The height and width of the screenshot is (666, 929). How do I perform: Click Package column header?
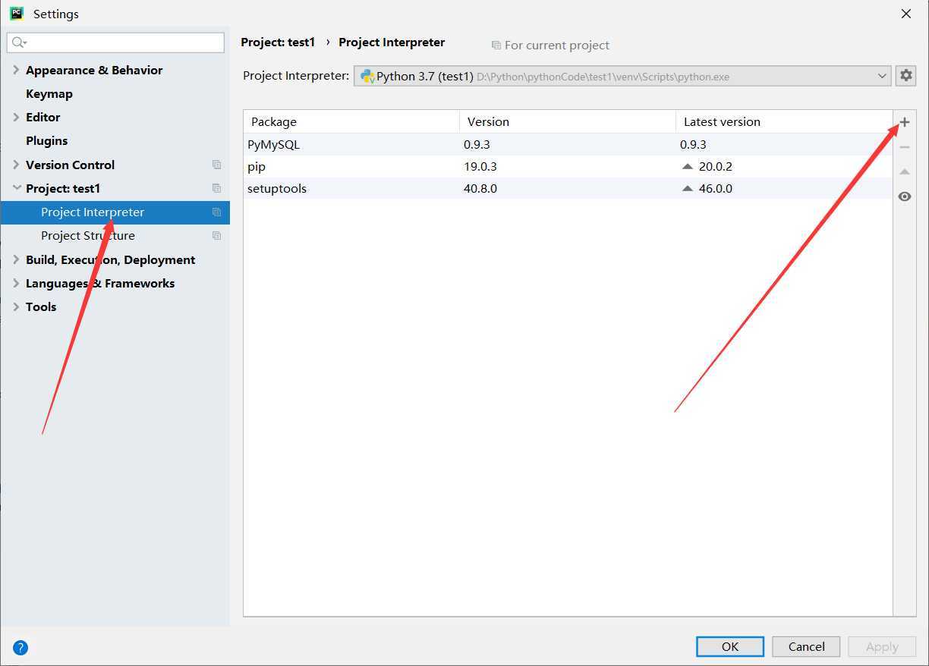coord(351,121)
